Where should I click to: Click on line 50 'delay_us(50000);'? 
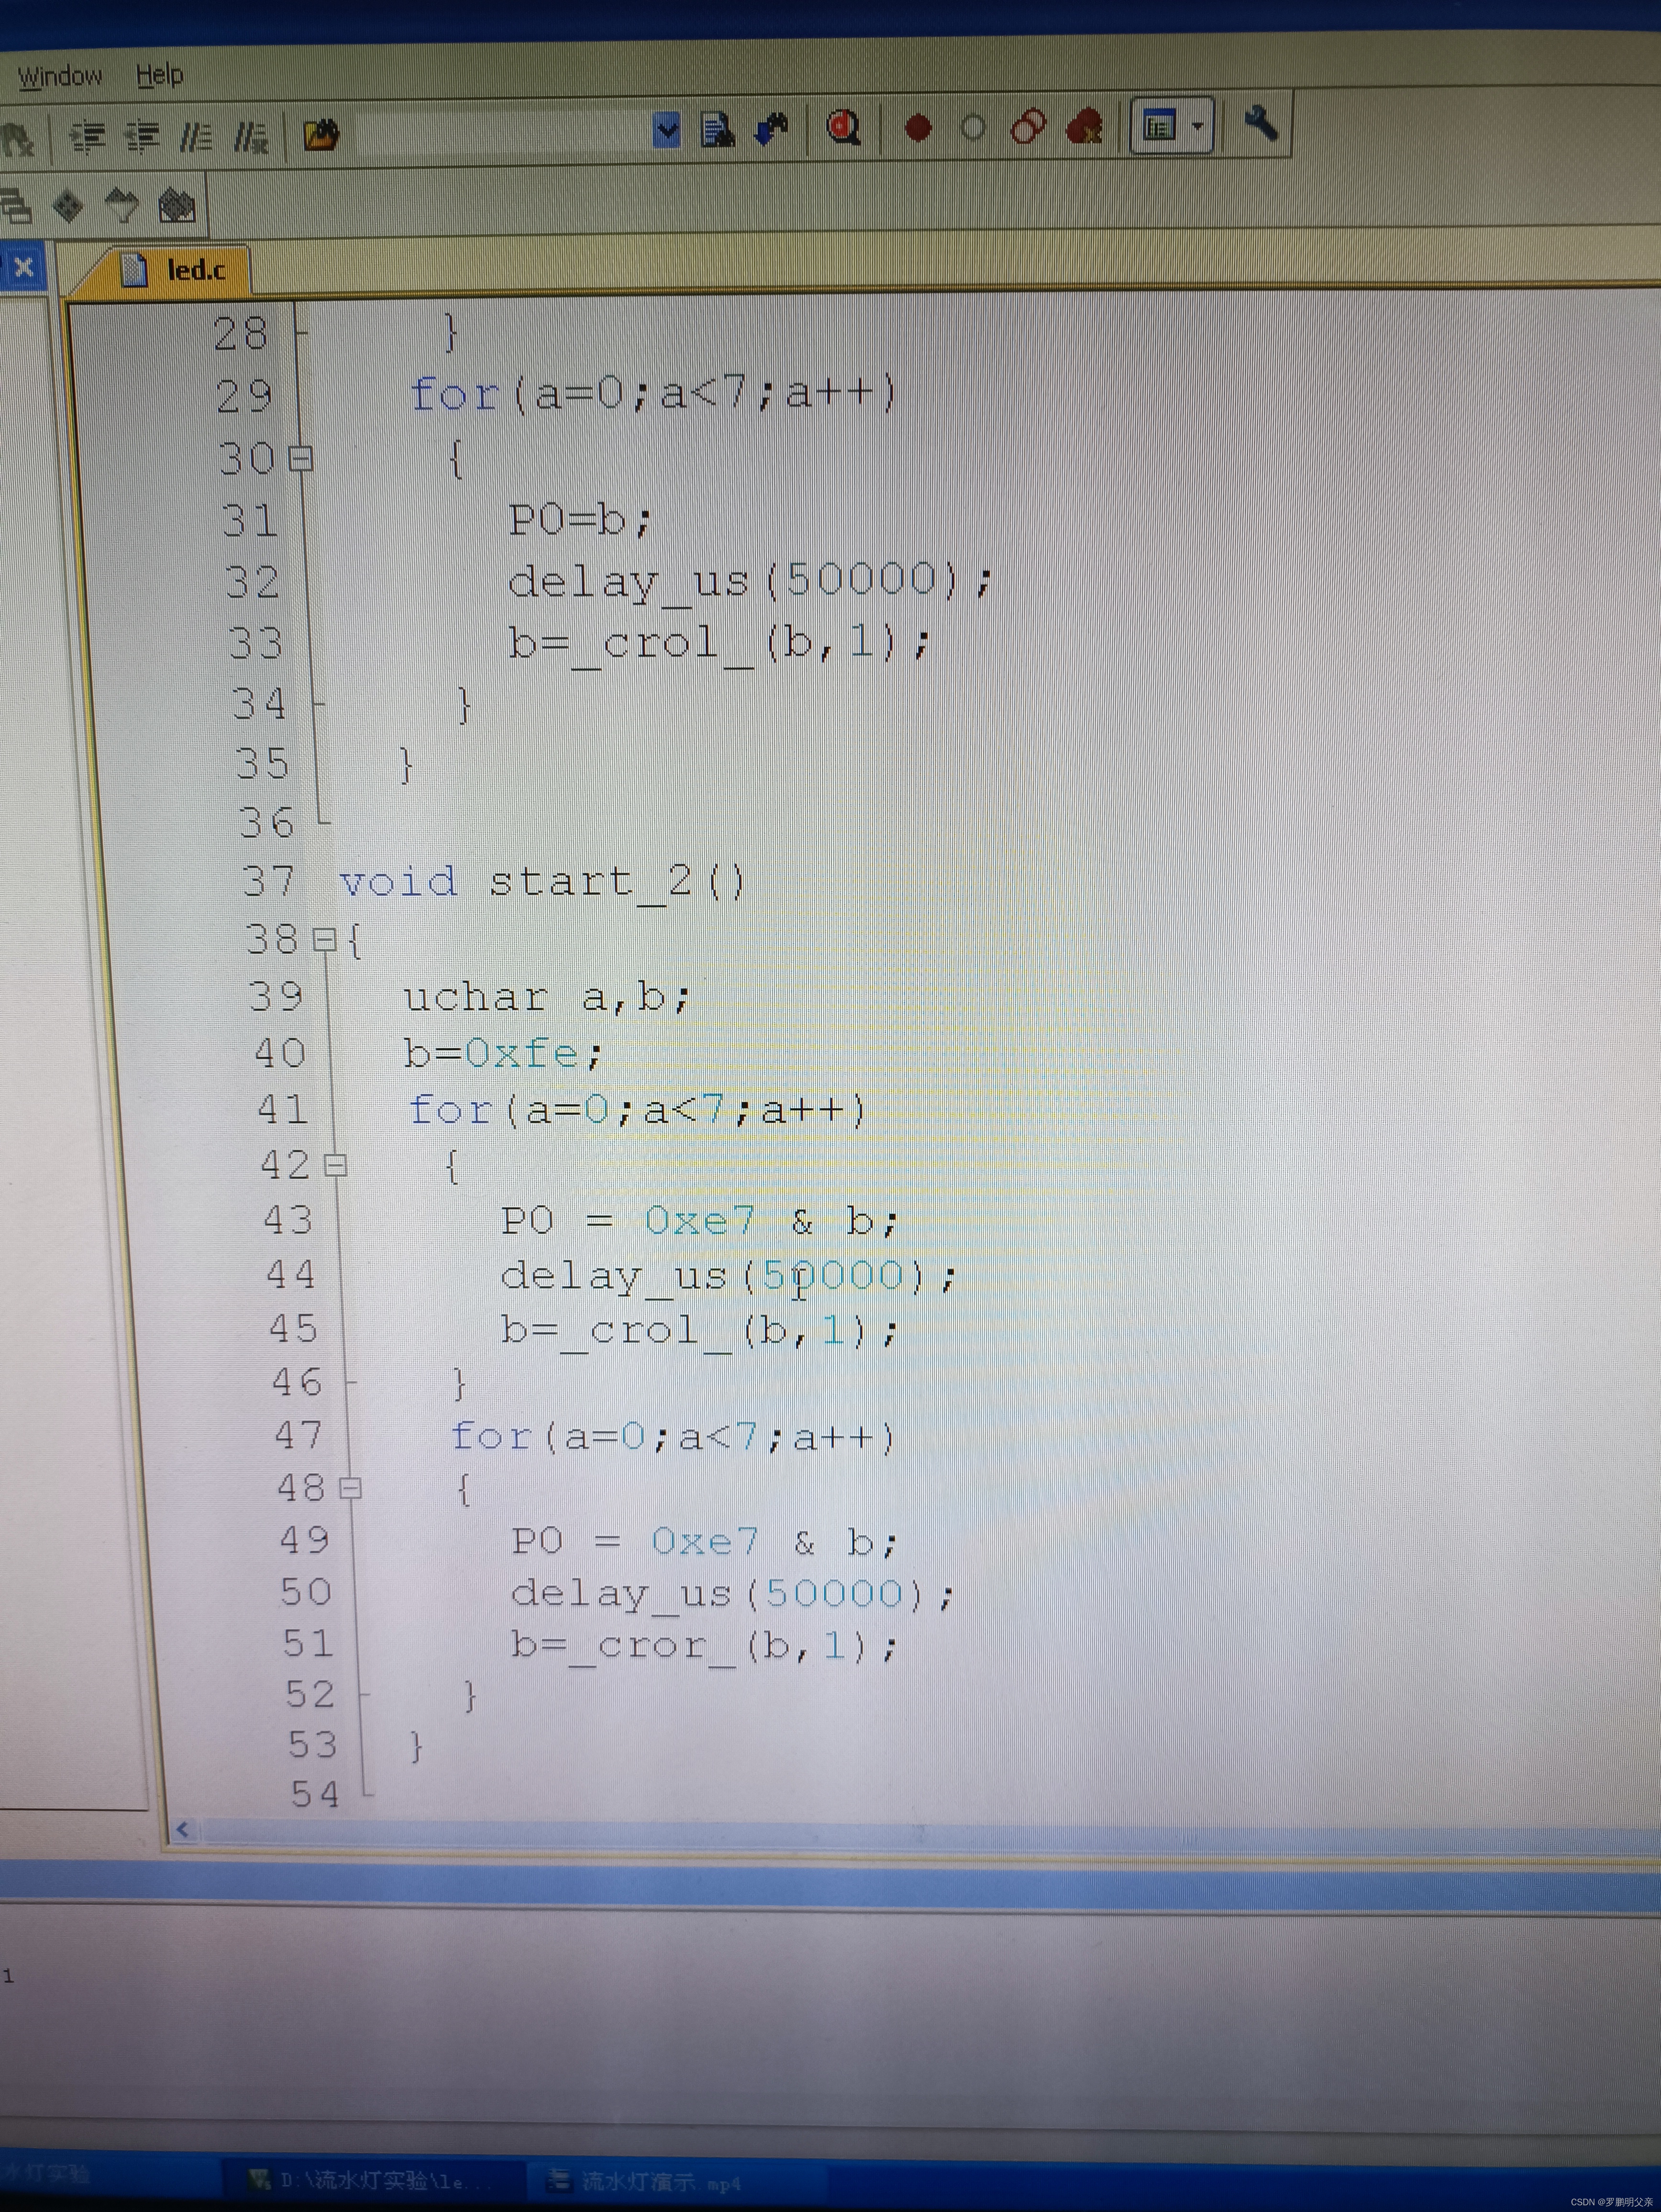tap(732, 1593)
